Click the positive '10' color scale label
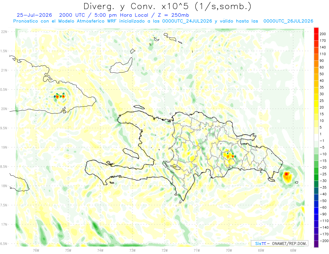The height and width of the screenshot is (254, 329). [x=322, y=121]
